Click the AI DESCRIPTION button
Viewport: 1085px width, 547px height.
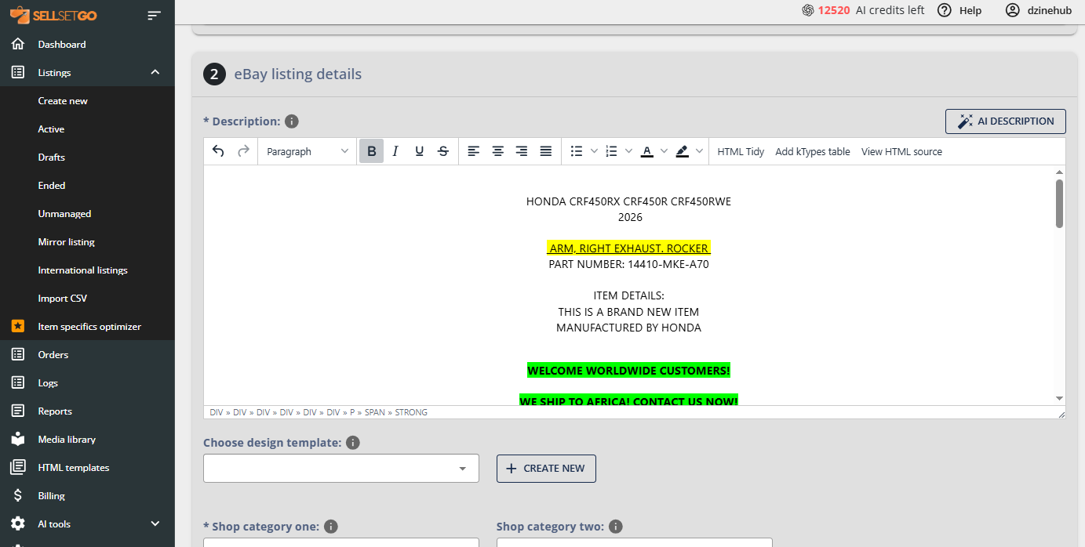1005,121
